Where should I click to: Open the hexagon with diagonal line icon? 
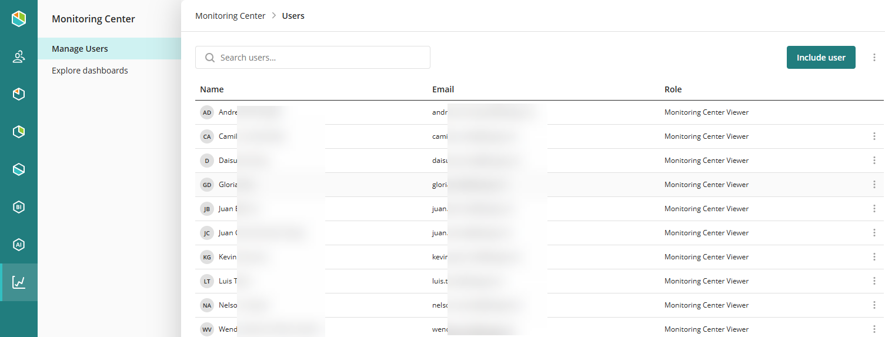click(x=19, y=169)
